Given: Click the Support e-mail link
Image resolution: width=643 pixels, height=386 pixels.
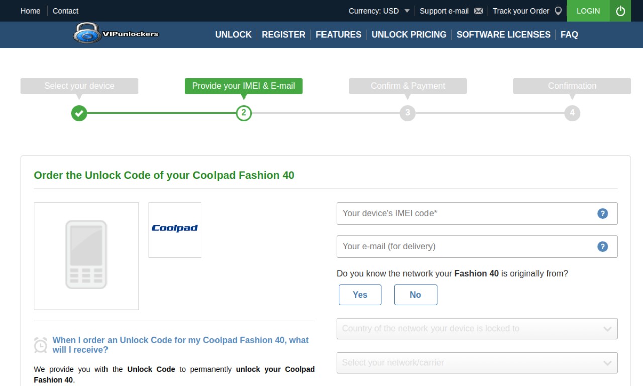Looking at the screenshot, I should pos(444,11).
